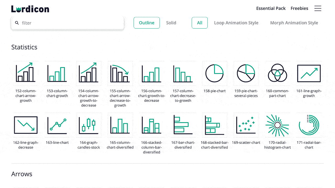This screenshot has width=335, height=188.
Task: Select the All animation filter
Action: pyautogui.click(x=200, y=23)
